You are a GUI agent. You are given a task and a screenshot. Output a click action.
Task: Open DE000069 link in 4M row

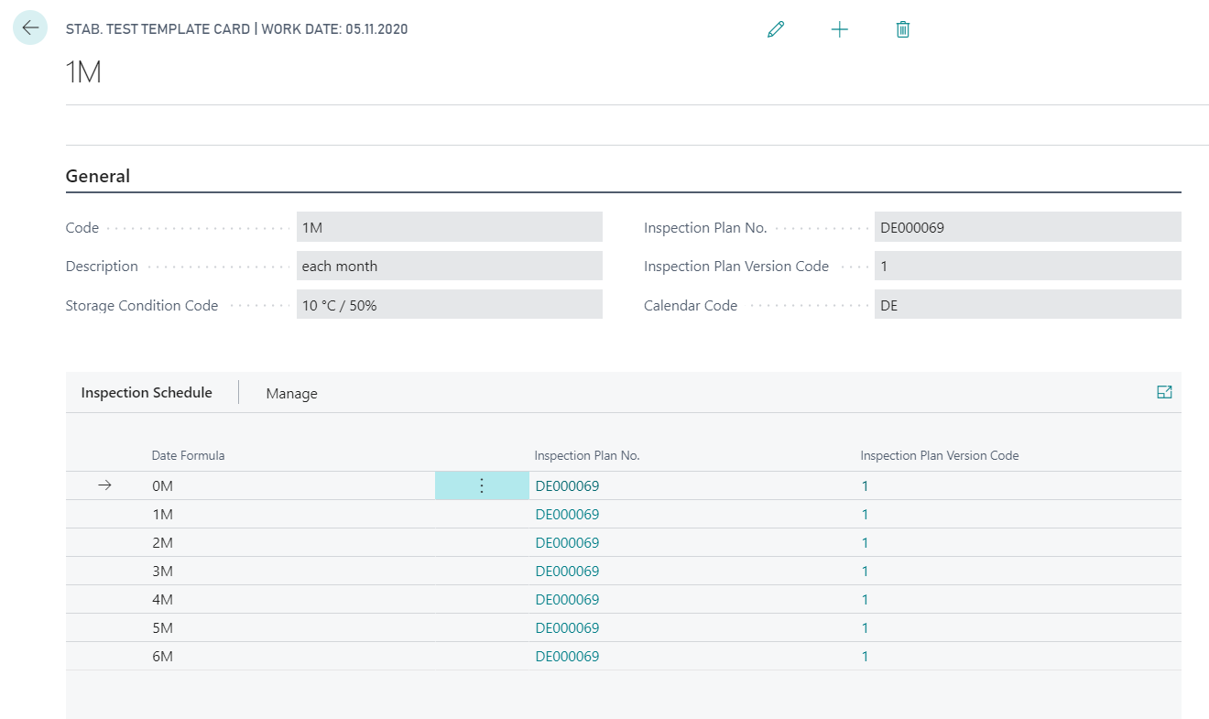(567, 600)
